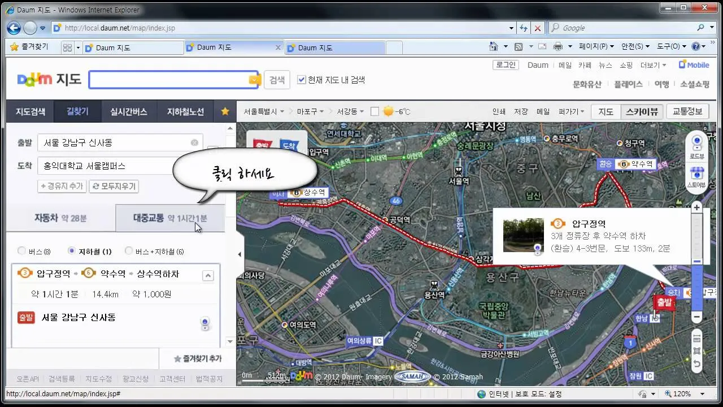Click the 검색 search button

(277, 80)
